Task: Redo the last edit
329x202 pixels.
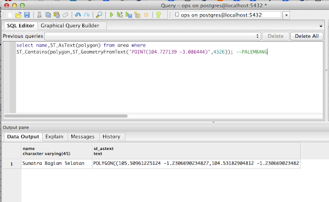Action: point(87,15)
